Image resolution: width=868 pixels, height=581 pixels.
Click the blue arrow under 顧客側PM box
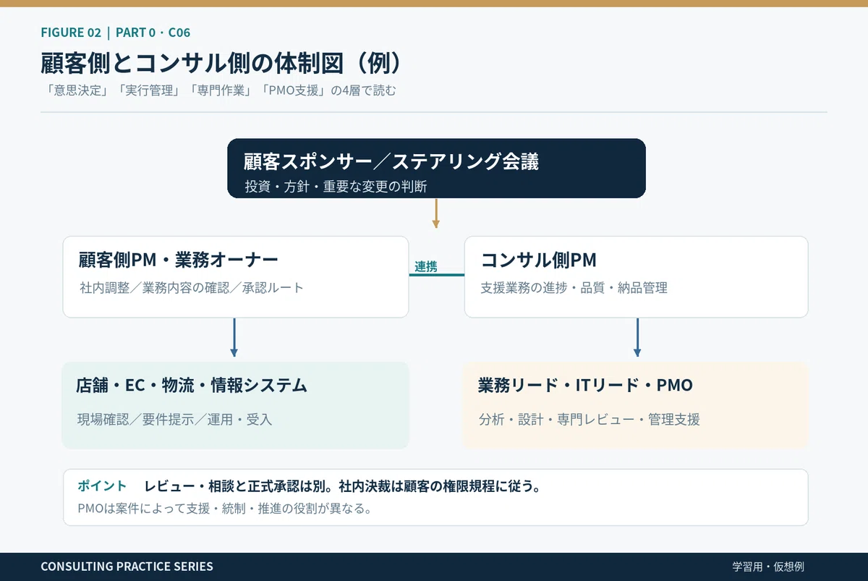tap(234, 337)
